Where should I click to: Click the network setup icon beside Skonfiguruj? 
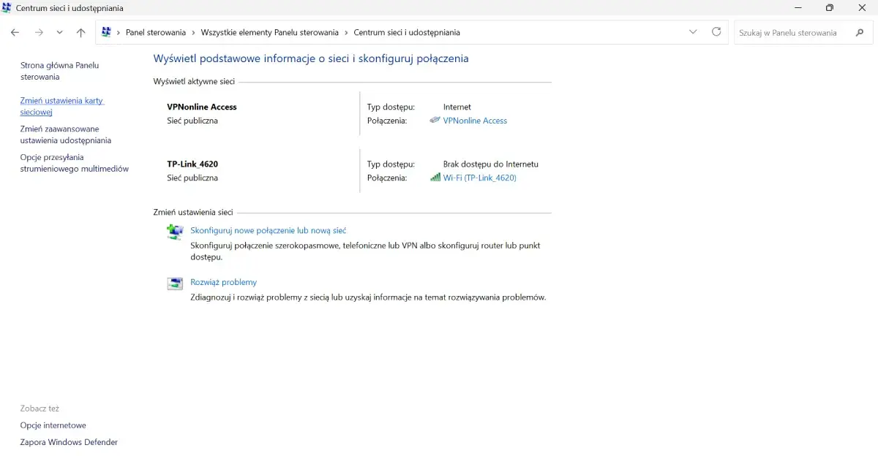175,232
